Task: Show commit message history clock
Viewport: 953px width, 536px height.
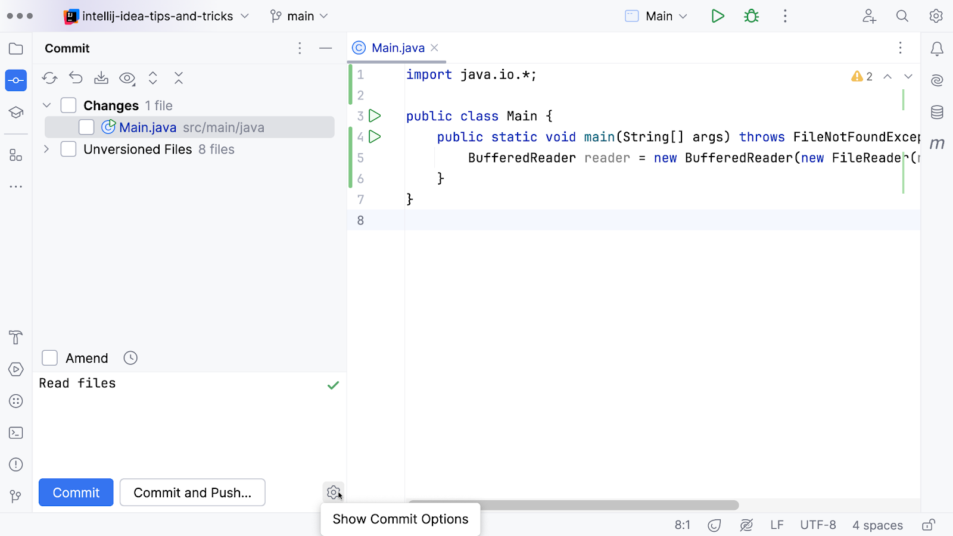Action: (x=130, y=358)
